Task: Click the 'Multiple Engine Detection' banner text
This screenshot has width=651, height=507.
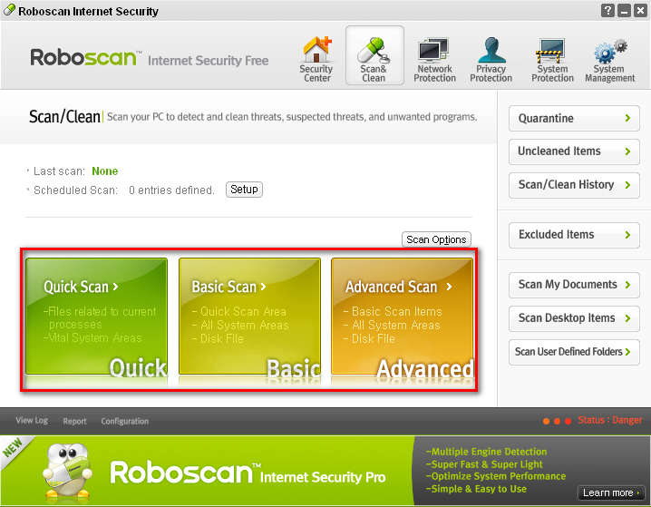Action: [x=486, y=452]
